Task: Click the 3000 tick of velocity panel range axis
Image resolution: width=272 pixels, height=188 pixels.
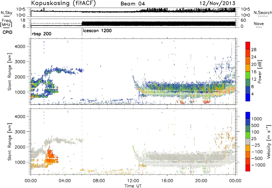Action: (20, 132)
